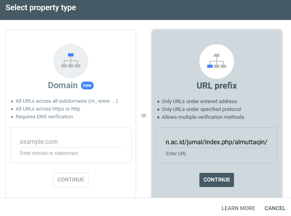Viewport: 291px width, 216px height.
Task: Click the URL input containing almuttaqin path
Action: click(217, 142)
